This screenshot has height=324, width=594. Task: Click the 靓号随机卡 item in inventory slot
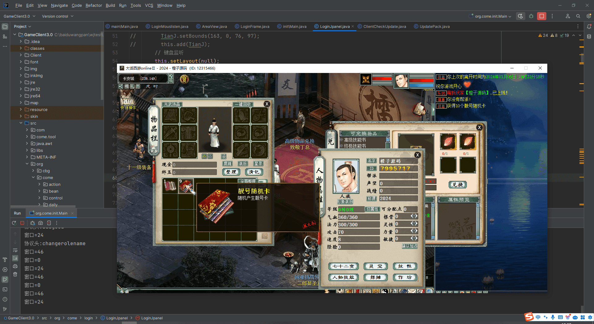click(186, 186)
